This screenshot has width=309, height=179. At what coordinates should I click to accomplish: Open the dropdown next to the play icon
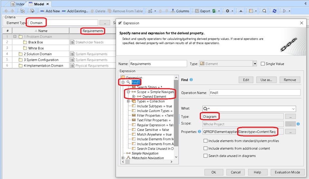click(x=289, y=11)
